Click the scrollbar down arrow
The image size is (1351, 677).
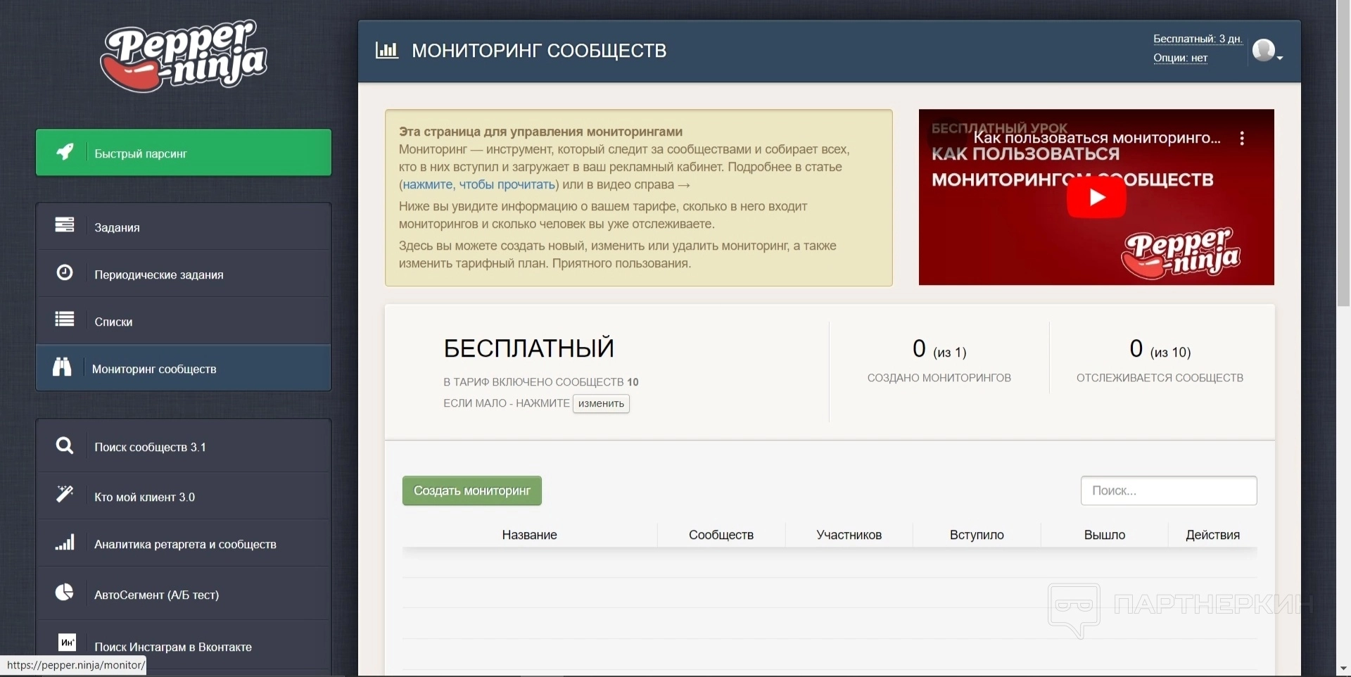1343,669
